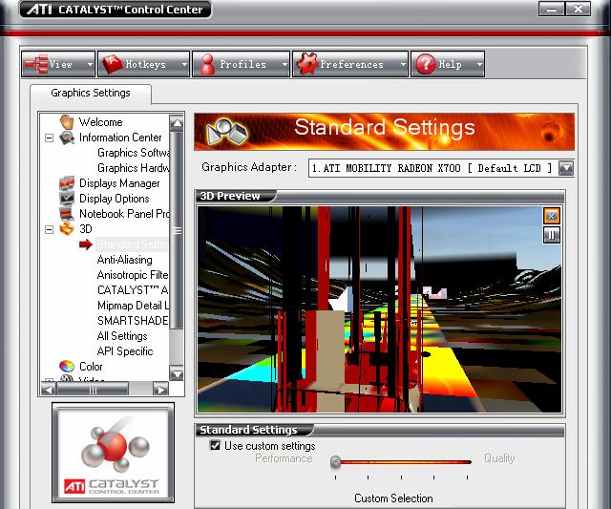Open SMARTSHADER effects item
This screenshot has height=509, width=611.
point(133,320)
